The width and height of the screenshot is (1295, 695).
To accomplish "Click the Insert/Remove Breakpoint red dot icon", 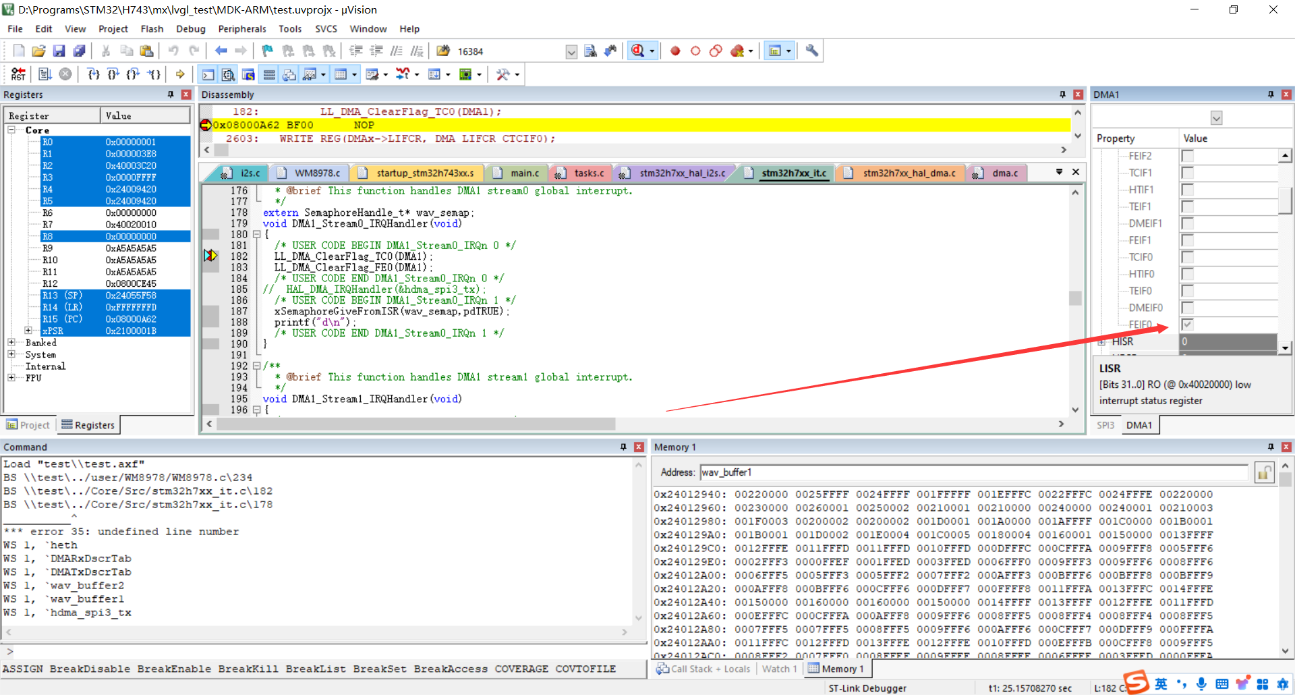I will 675,51.
